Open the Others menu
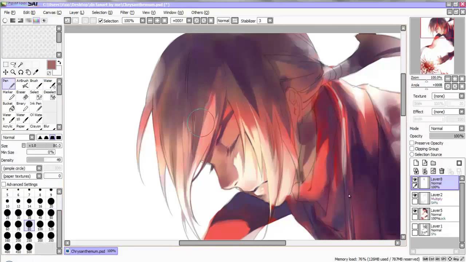This screenshot has height=262, width=466. (200, 12)
